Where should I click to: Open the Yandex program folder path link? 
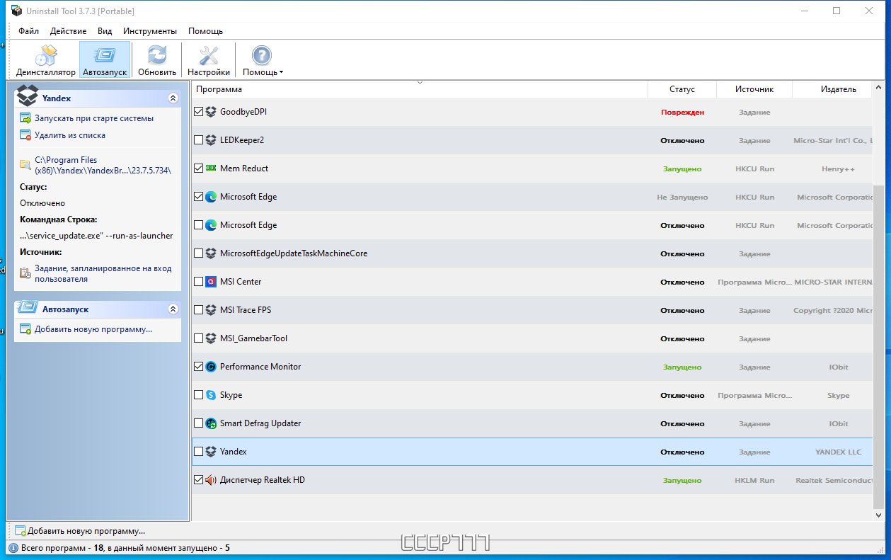103,165
